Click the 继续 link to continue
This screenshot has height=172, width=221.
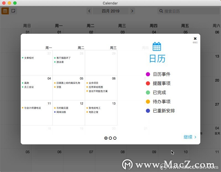click(x=190, y=137)
